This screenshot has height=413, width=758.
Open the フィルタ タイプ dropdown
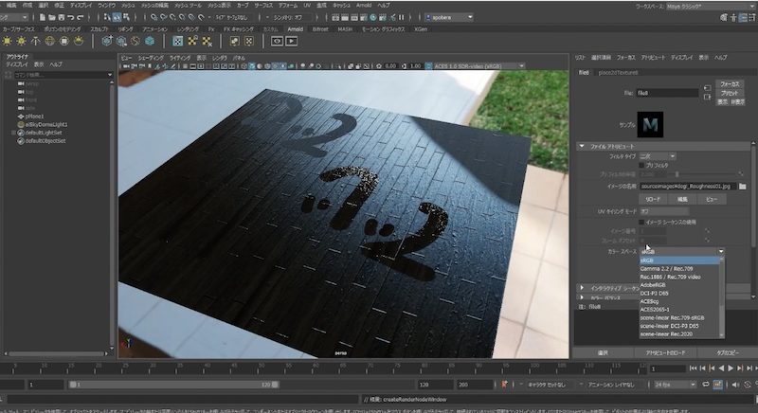658,154
